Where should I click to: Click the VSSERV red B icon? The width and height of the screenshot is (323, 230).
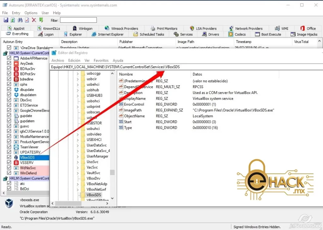coord(16,162)
